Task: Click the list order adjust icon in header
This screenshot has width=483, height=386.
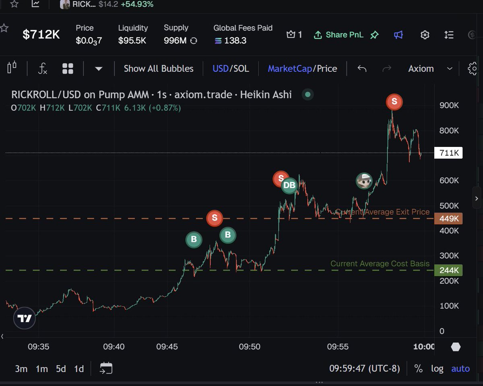Action: pos(449,35)
